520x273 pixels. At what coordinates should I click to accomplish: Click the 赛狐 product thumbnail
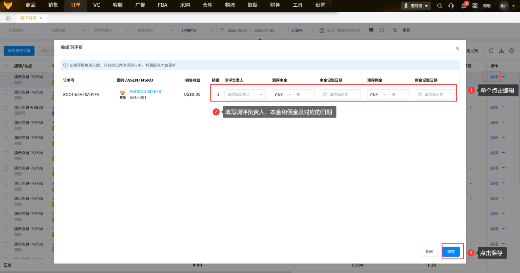point(123,94)
